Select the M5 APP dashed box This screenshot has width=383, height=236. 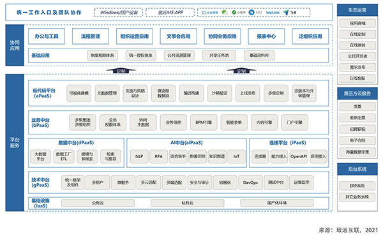(170, 13)
